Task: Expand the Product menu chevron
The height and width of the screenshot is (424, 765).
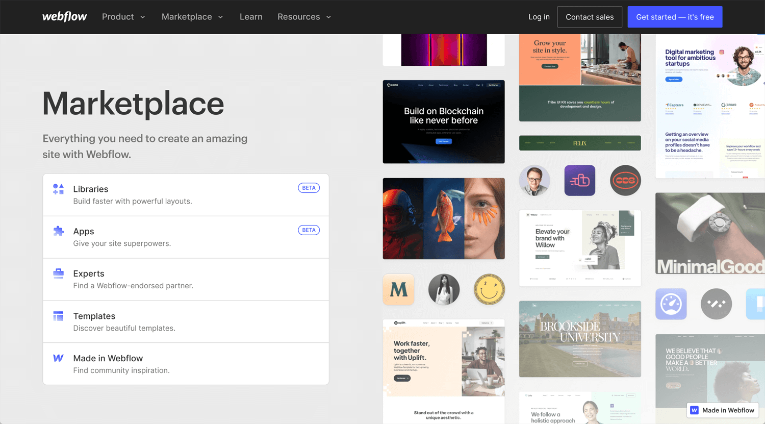Action: click(x=143, y=17)
